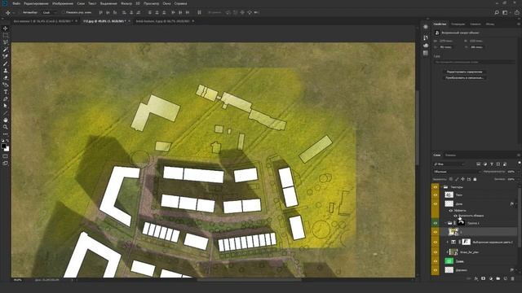
Task: Hide the Grass_for_plan layer
Action: click(x=435, y=252)
